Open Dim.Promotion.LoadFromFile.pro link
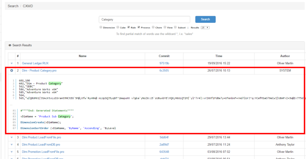The width and height of the screenshot is (306, 159). [x=43, y=152]
